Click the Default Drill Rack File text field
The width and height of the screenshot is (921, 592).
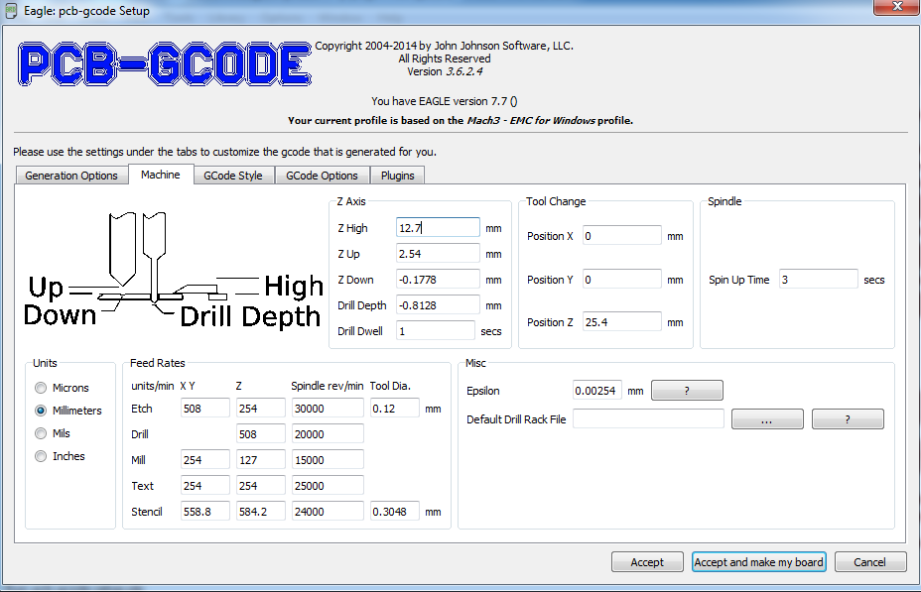pyautogui.click(x=648, y=418)
